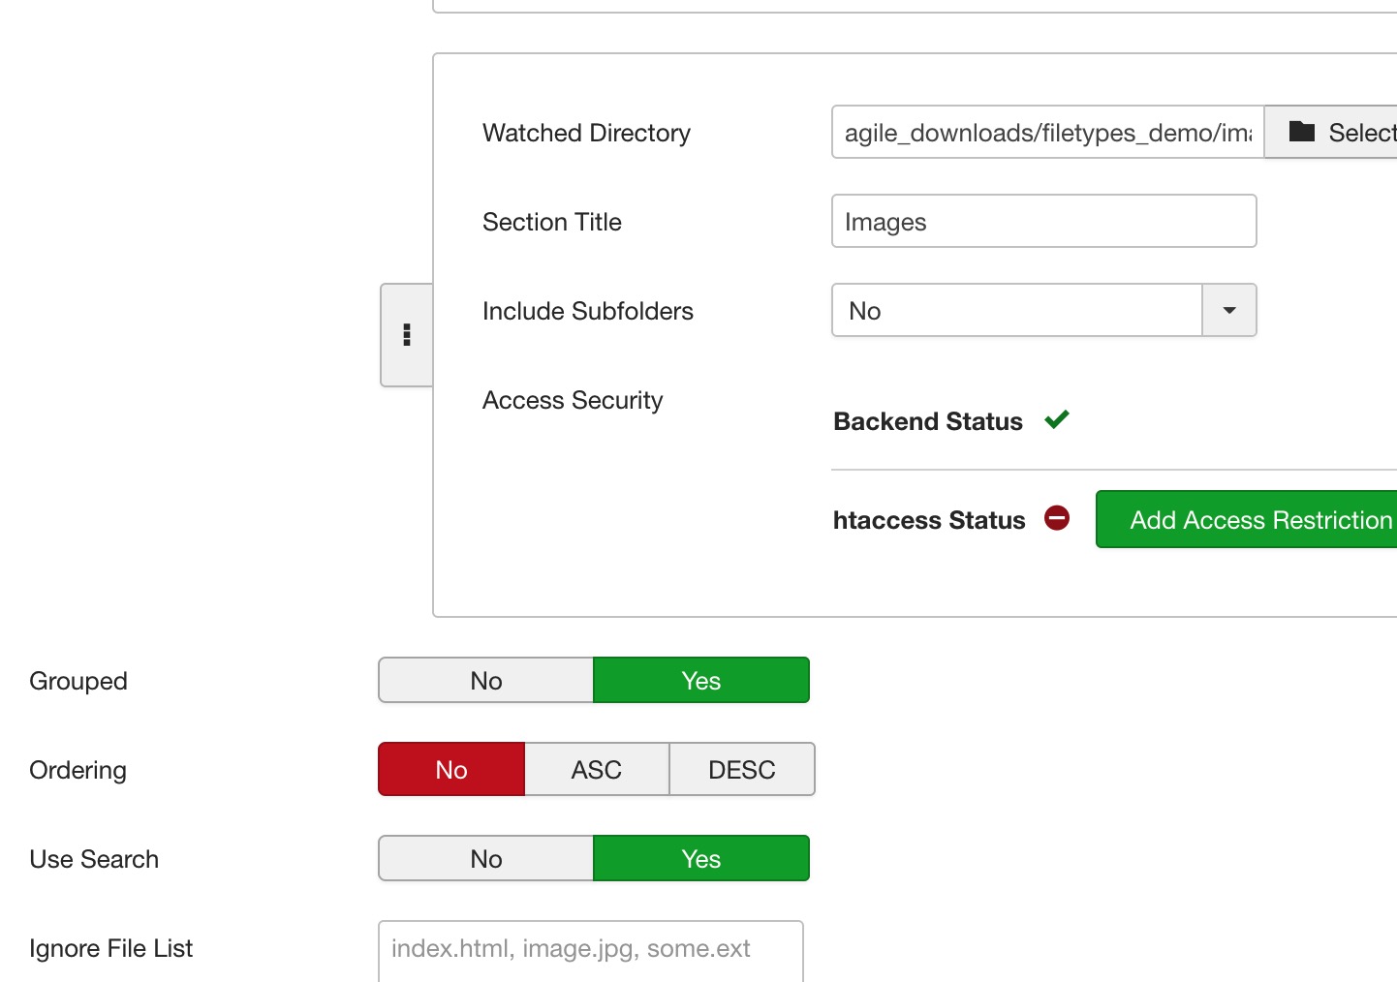Click the Backend Status label text
Image resolution: width=1397 pixels, height=982 pixels.
coord(928,421)
